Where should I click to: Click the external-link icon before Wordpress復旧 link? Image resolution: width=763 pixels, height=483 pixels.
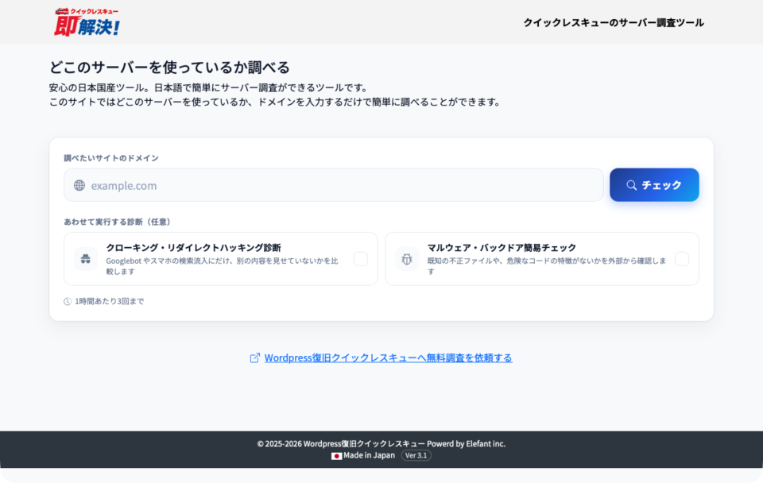[x=255, y=358]
